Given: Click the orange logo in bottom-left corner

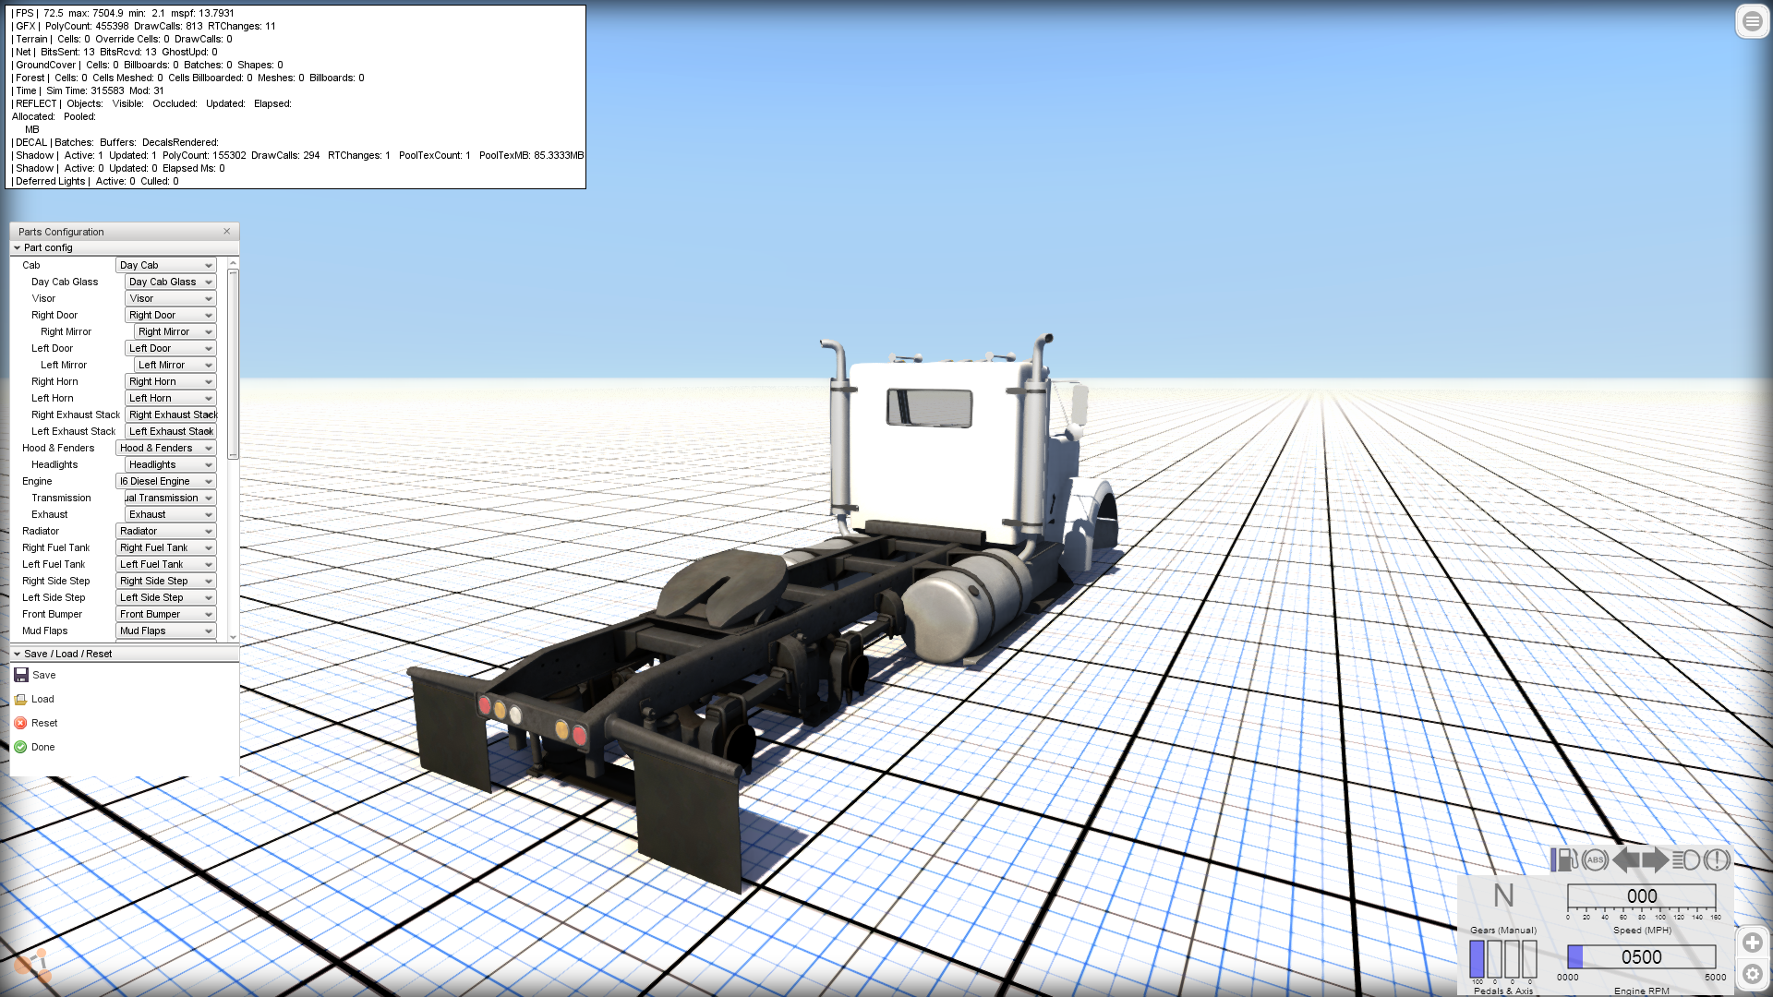Looking at the screenshot, I should tap(34, 966).
